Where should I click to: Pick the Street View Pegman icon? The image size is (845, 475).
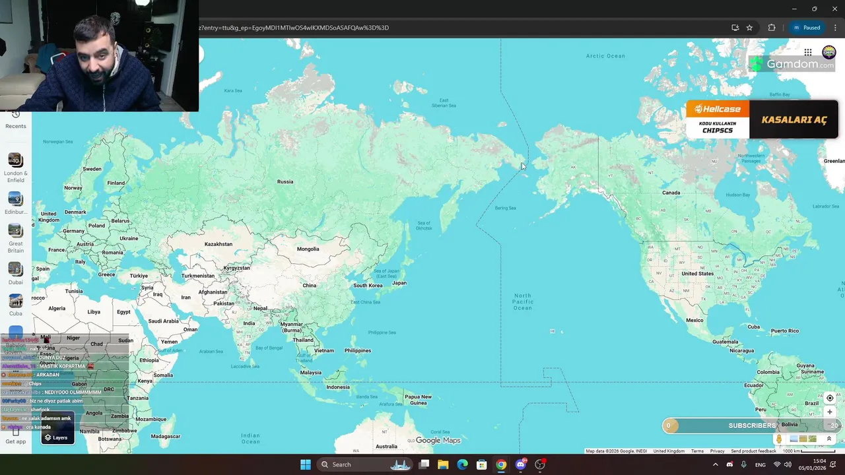tap(779, 439)
